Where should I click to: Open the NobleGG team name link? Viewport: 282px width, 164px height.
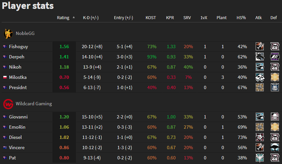point(25,34)
